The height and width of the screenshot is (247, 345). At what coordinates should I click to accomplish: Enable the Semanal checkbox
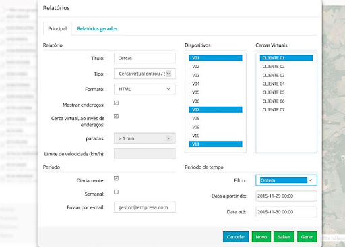coord(116,192)
